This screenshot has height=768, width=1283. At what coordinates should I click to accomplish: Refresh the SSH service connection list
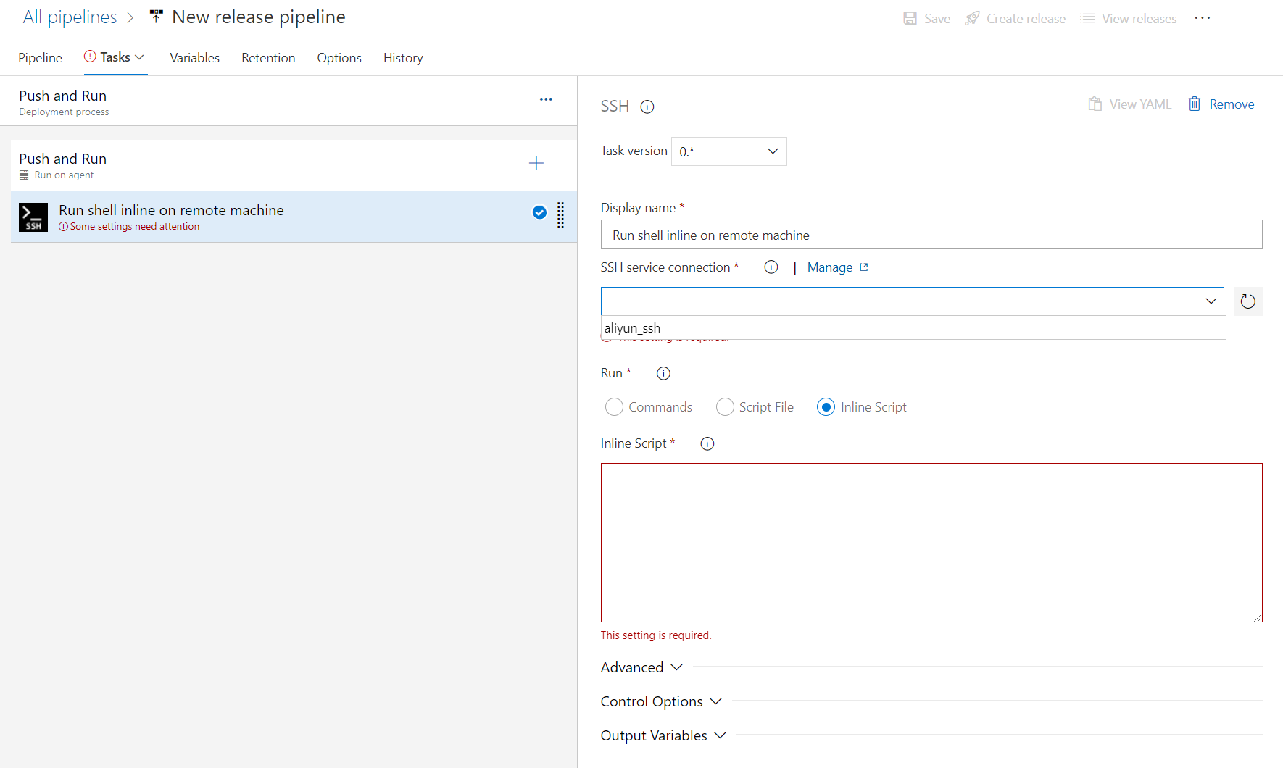[x=1247, y=301]
